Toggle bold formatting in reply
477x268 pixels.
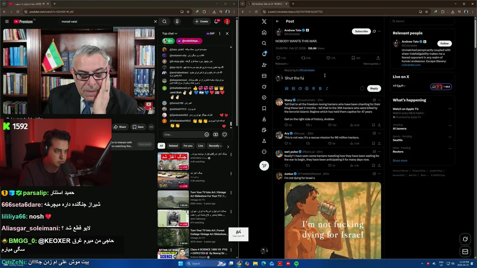[x=320, y=89]
